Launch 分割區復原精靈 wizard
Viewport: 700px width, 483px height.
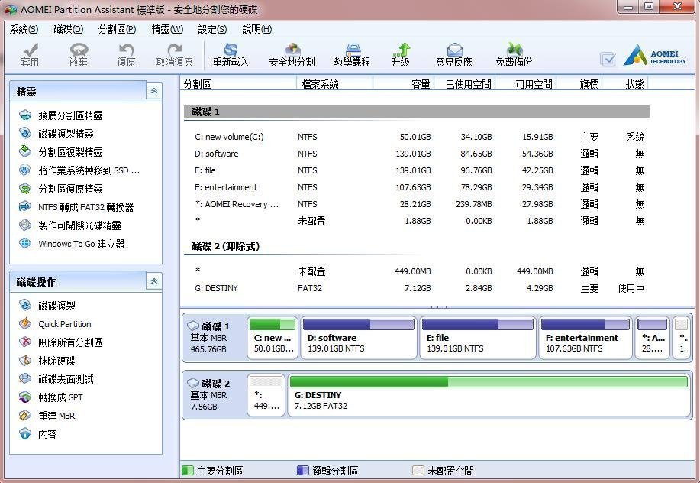pyautogui.click(x=61, y=189)
